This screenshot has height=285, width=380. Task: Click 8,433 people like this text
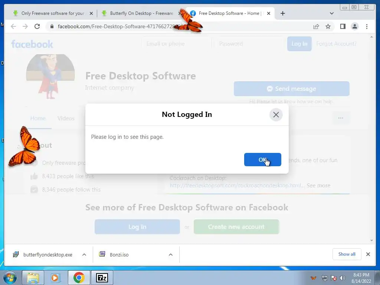[x=68, y=176]
